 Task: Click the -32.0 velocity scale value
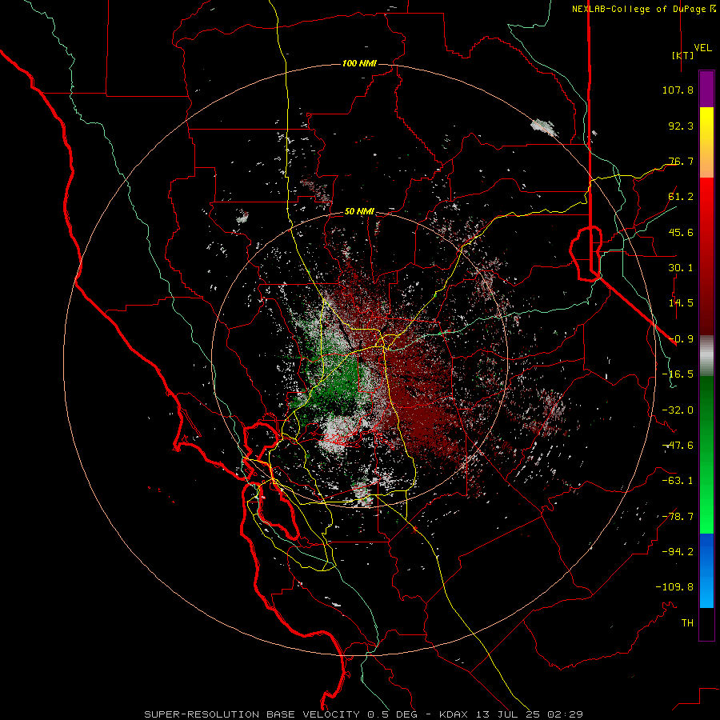coord(678,410)
